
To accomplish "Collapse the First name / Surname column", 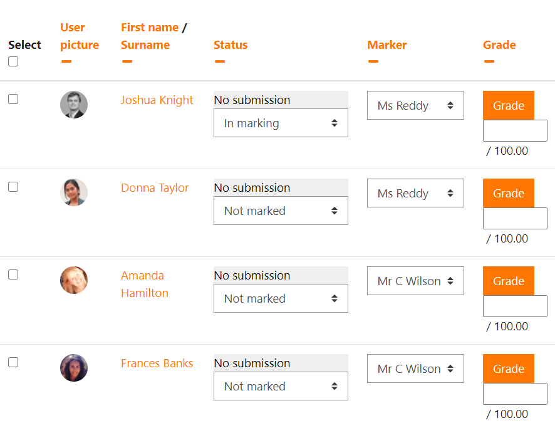I will 127,61.
